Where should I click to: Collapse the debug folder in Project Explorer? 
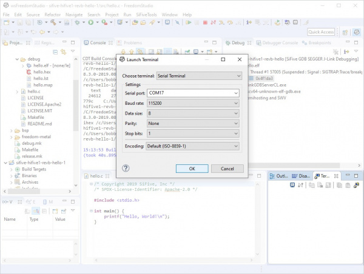[17, 59]
